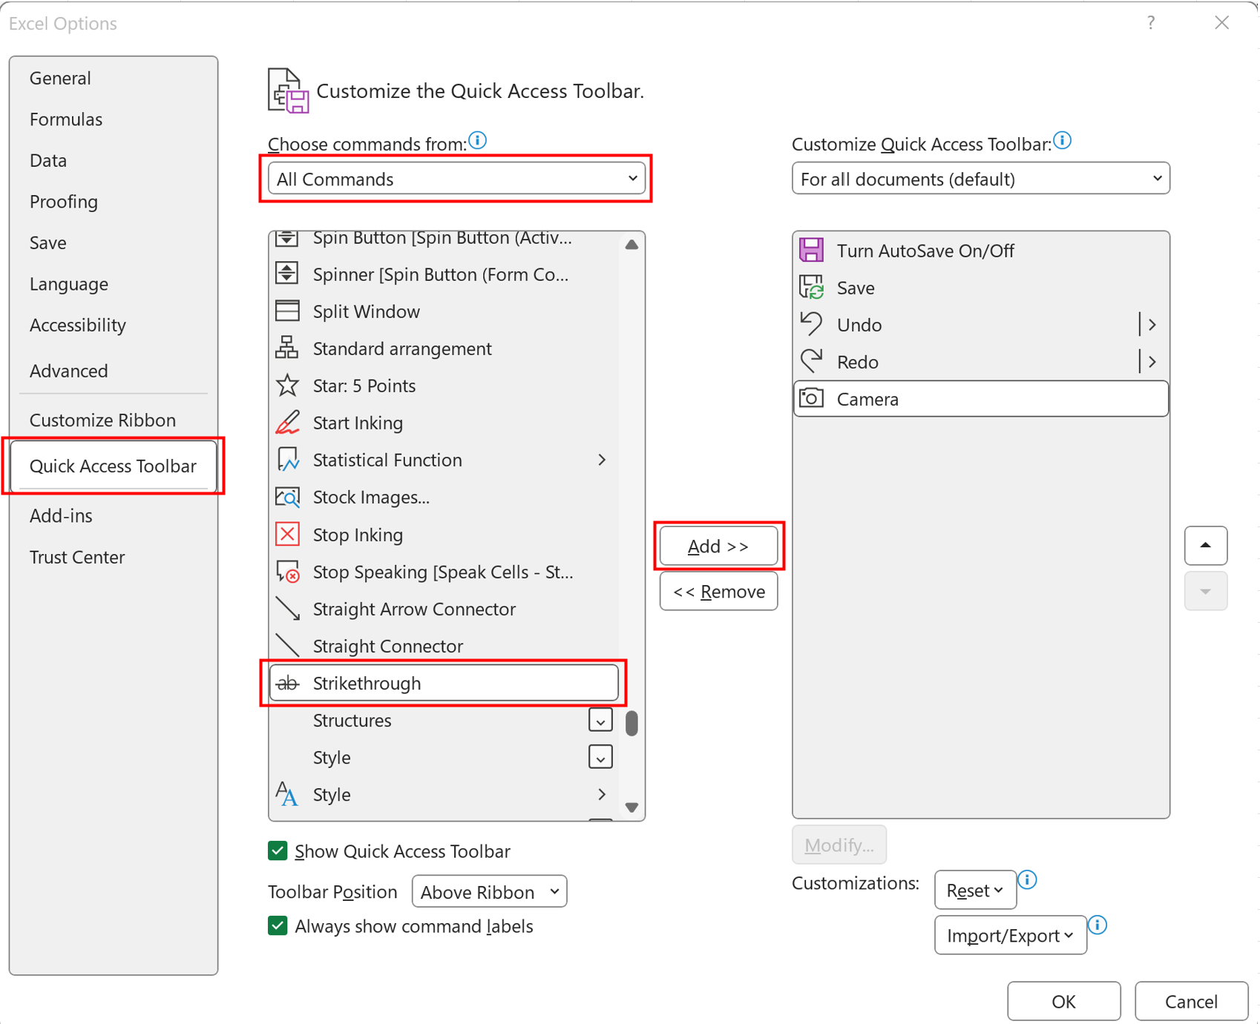Select the Camera icon in the toolbar list
Viewport: 1260px width, 1024px height.
pyautogui.click(x=812, y=398)
